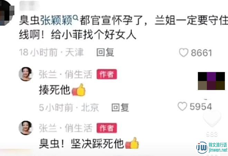Click 张兰·俏生活 username above 臭虫!坚决踩死他
Screen dimensions: 228x156
click(x=66, y=128)
